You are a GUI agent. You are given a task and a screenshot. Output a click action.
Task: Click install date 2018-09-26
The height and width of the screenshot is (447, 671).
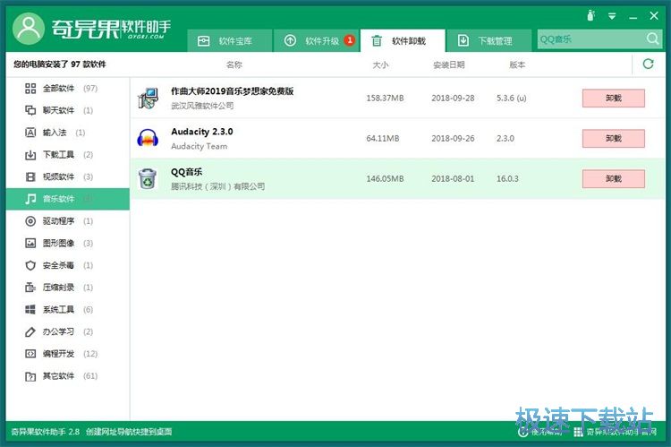point(453,139)
